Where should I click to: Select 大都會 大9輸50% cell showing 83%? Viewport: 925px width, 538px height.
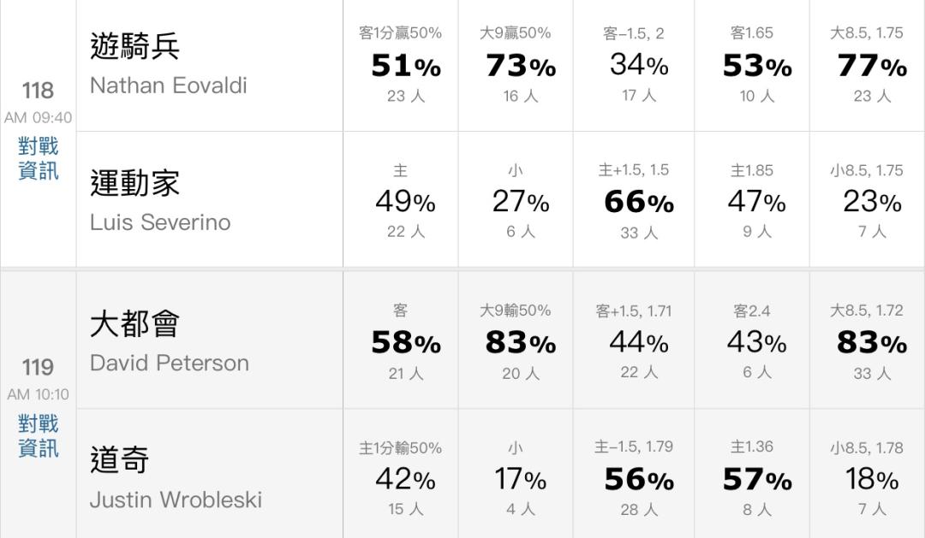[516, 342]
